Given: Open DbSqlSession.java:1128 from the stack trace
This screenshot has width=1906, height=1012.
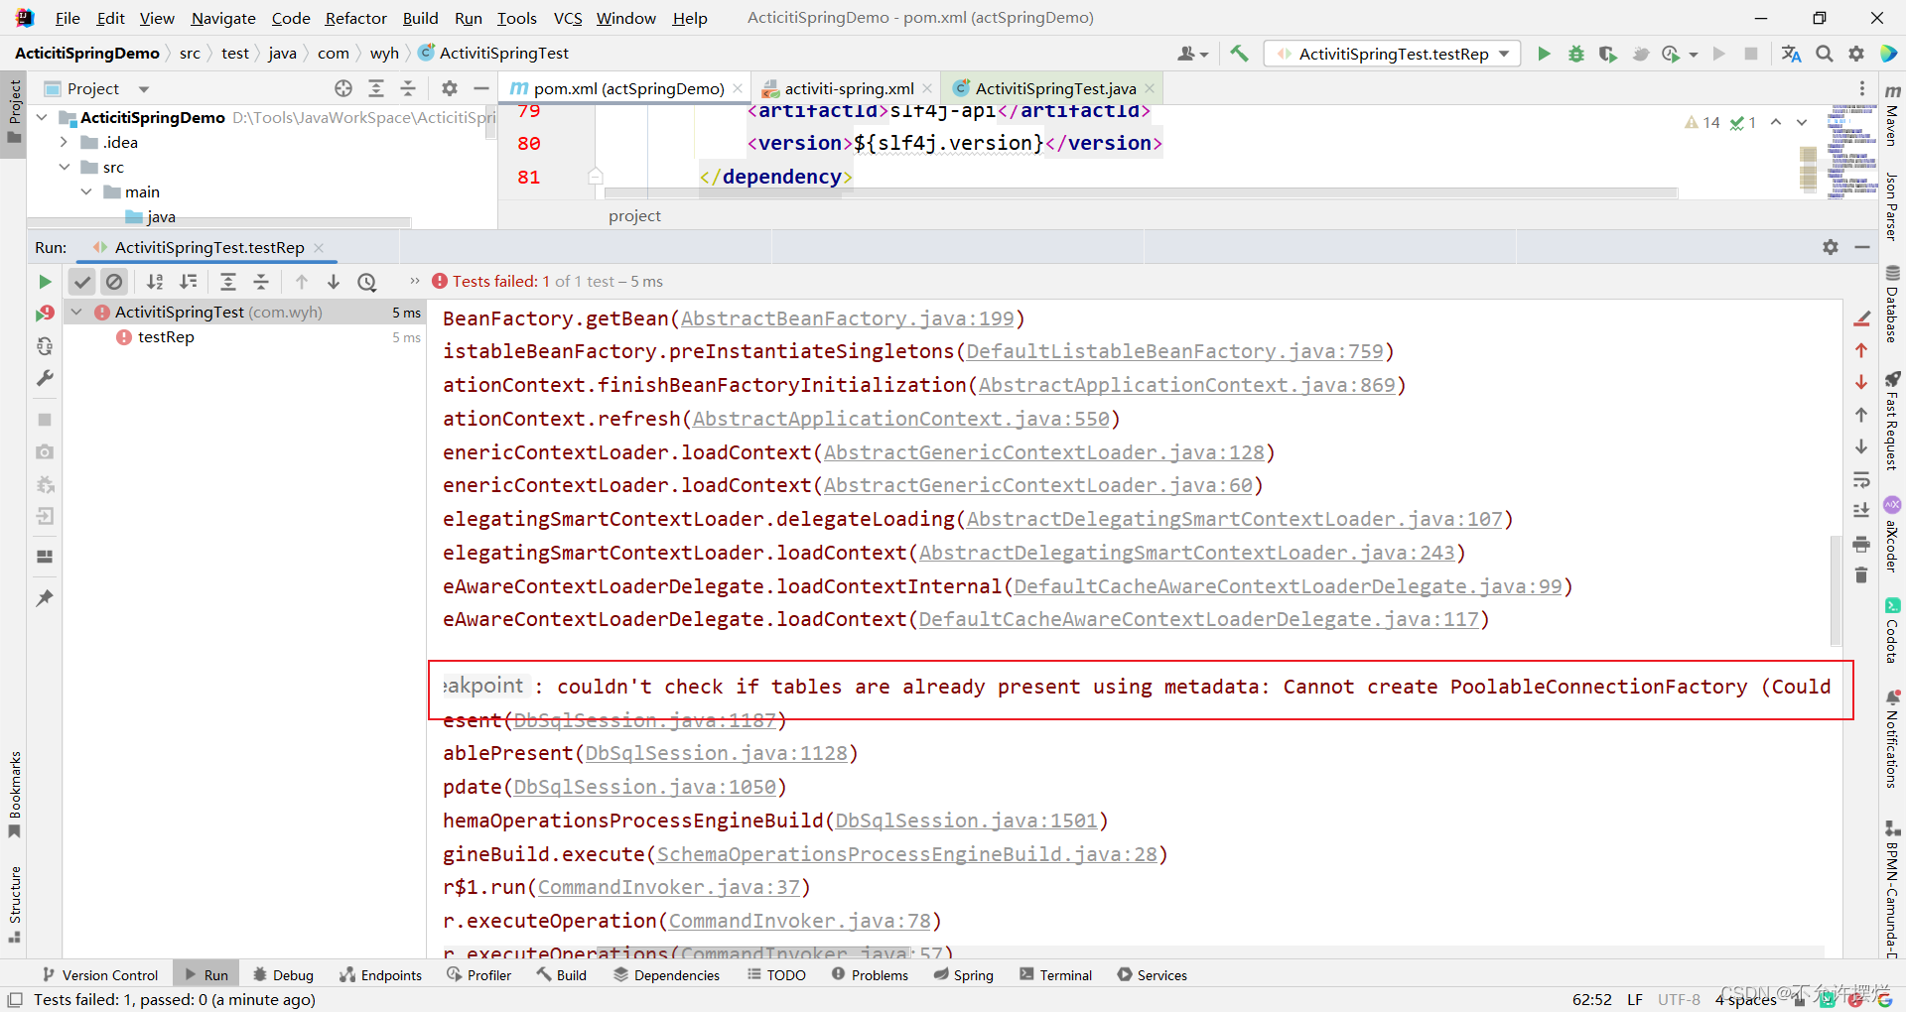Looking at the screenshot, I should (x=718, y=753).
